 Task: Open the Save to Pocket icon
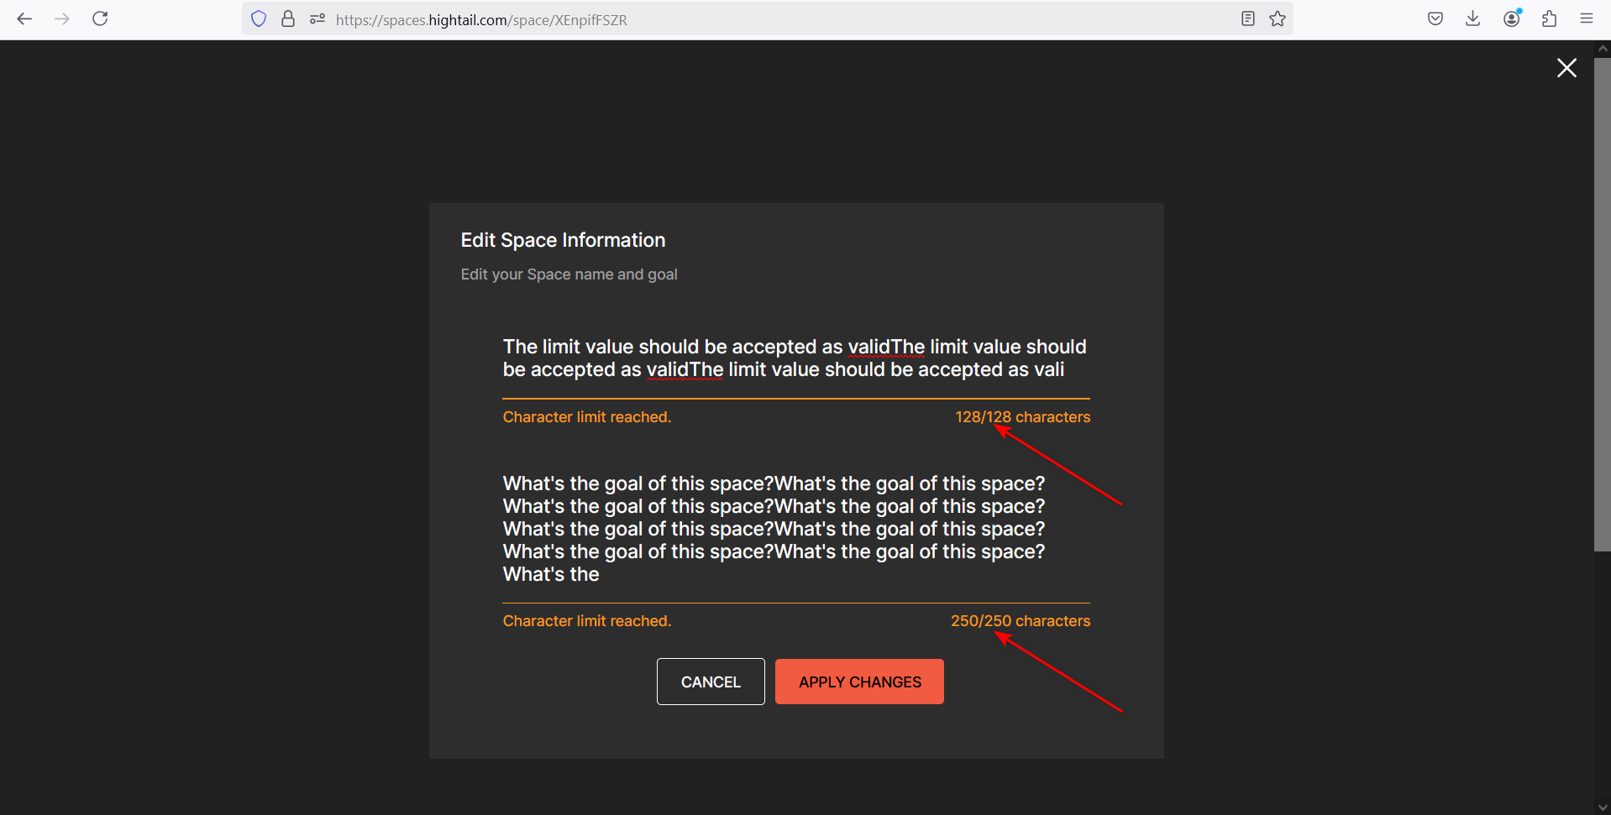tap(1435, 18)
